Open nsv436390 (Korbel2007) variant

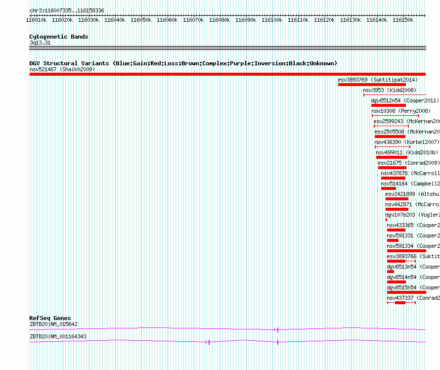coord(407,142)
